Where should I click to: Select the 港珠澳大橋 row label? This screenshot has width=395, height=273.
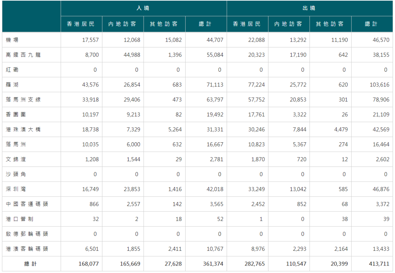click(x=23, y=130)
